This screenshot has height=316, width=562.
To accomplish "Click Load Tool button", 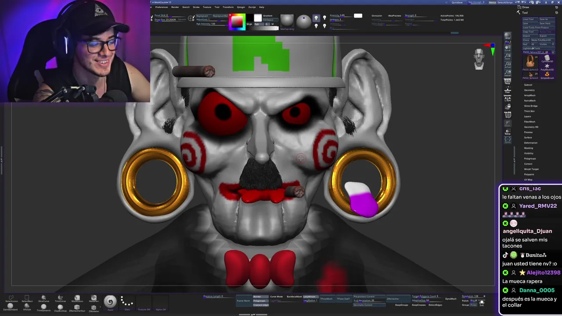I will (x=530, y=19).
